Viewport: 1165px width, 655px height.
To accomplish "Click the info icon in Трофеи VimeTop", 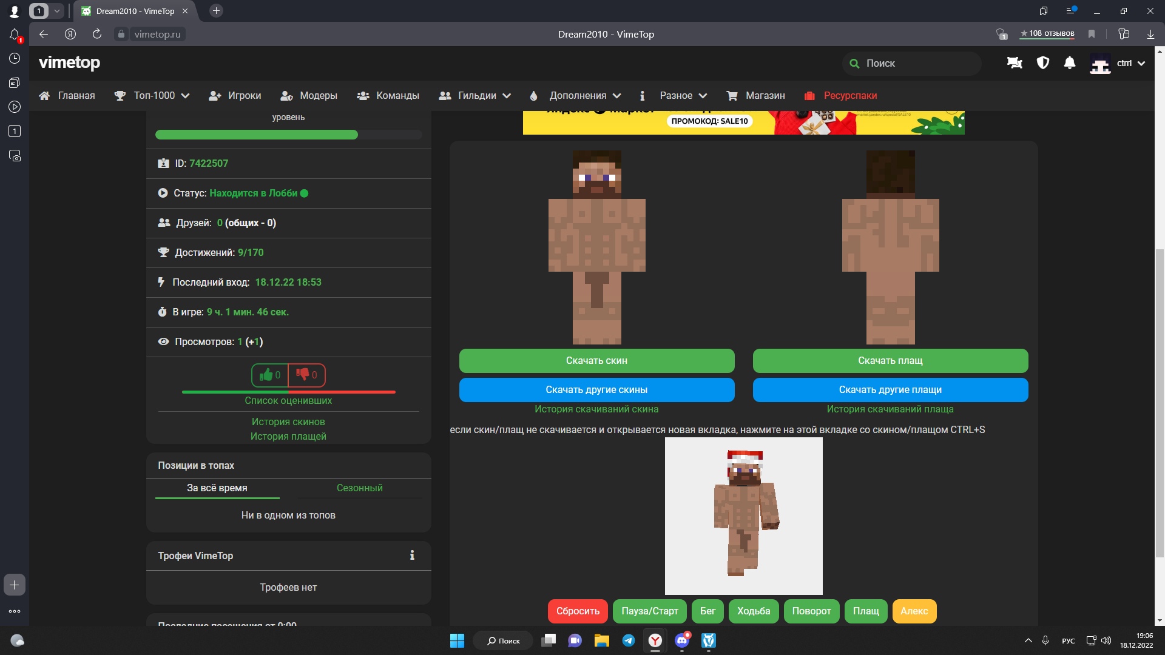I will [412, 556].
